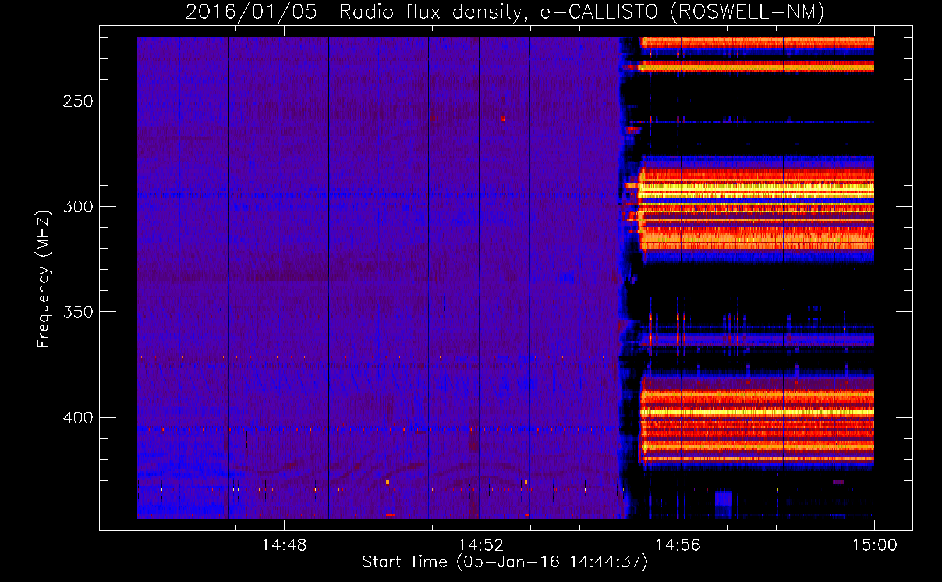Click the 15:00 time tick label

click(874, 545)
